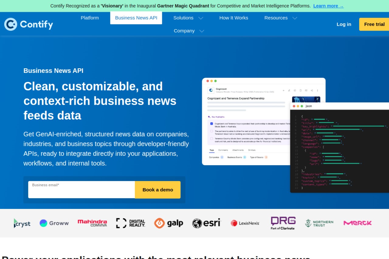Expand the Solutions dropdown chevron
Image resolution: width=389 pixels, height=259 pixels.
pyautogui.click(x=201, y=18)
